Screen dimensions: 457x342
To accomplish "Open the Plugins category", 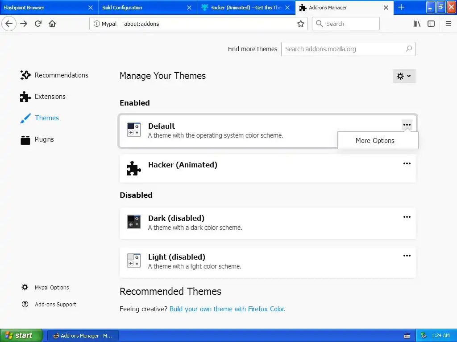I will 37,139.
